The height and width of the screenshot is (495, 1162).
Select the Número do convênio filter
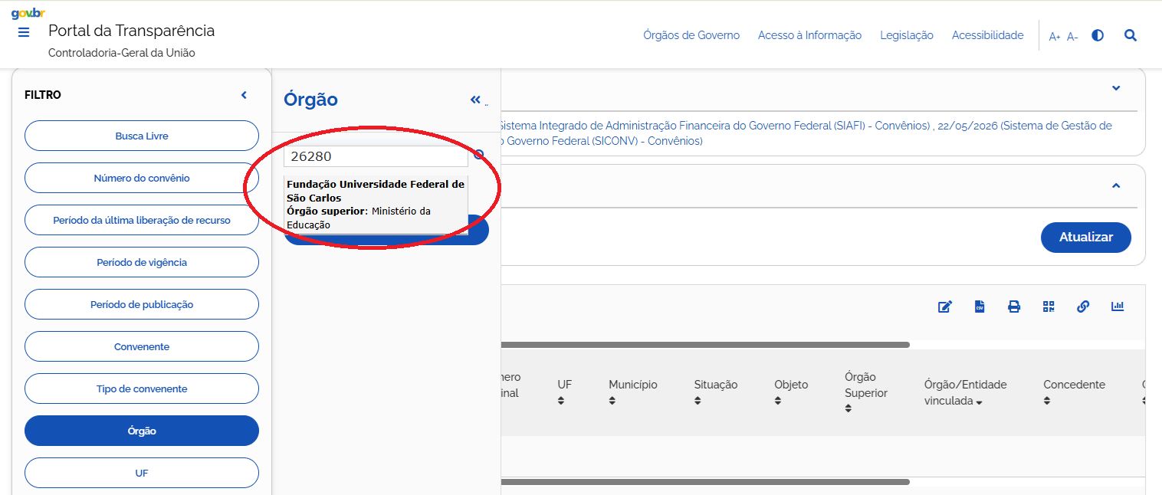pyautogui.click(x=142, y=178)
